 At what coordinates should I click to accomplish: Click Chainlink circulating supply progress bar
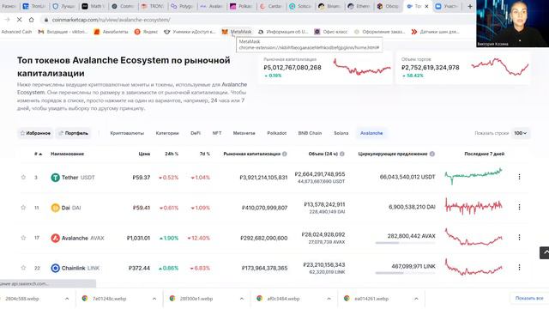click(x=405, y=273)
